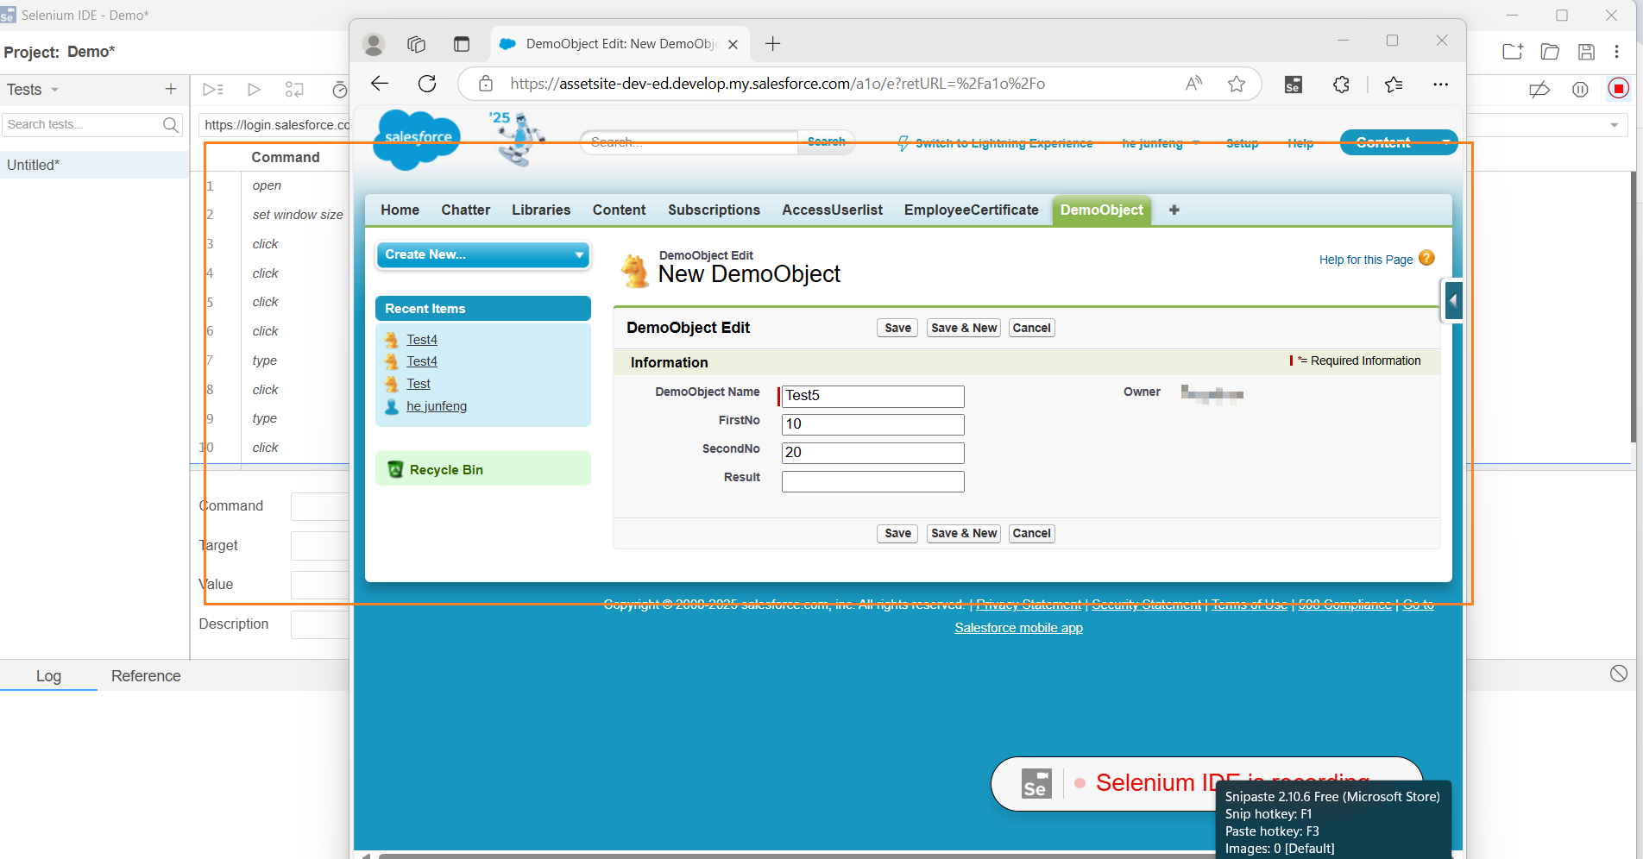Open the he junfeng user menu

pos(1161,143)
